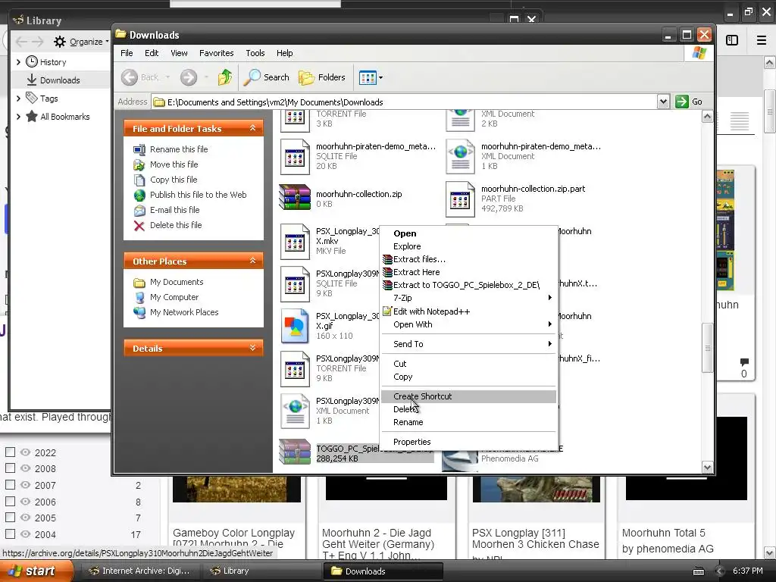This screenshot has height=582, width=776.
Task: Click Move this file task
Action: (x=174, y=164)
